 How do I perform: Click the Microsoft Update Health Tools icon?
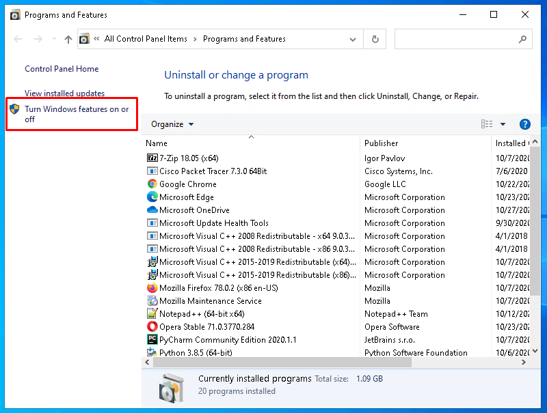pos(152,223)
